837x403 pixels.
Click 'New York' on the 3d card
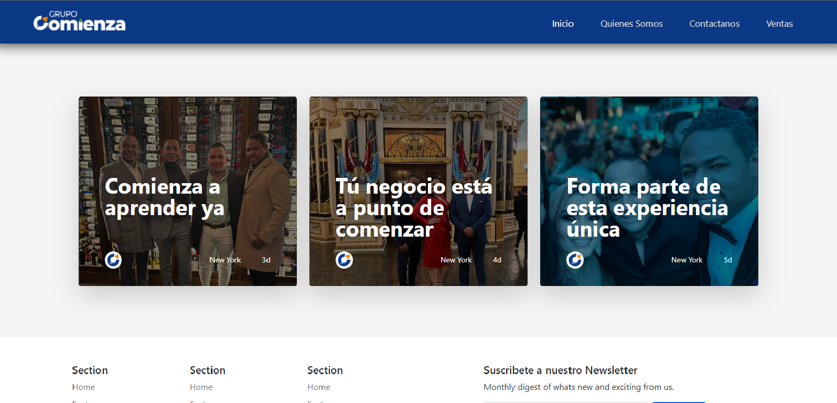pos(225,260)
